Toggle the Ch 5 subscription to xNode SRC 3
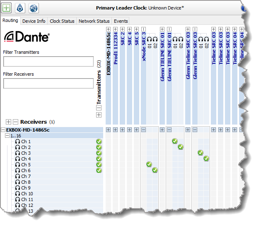This screenshot has width=261, height=228. pos(149,164)
